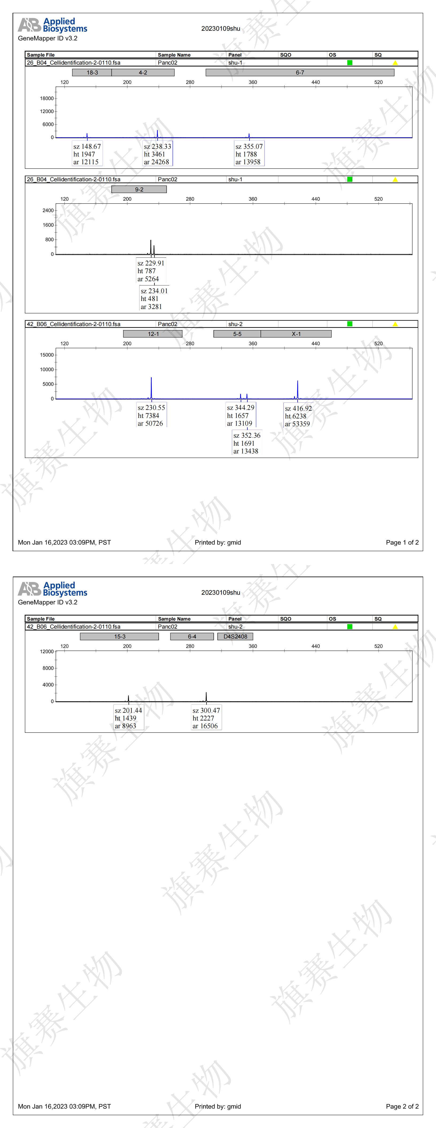This screenshot has width=436, height=1128.
Task: Select the 6-7 marker bar
Action: click(300, 73)
